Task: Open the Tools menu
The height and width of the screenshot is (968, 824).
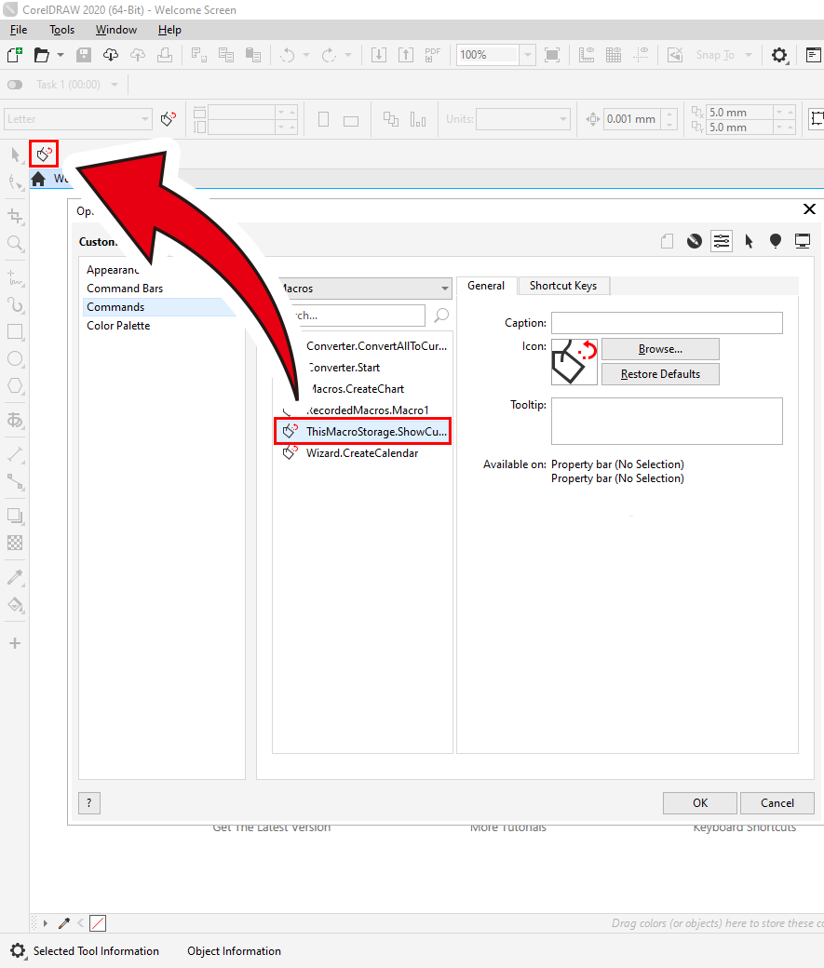Action: [x=61, y=30]
